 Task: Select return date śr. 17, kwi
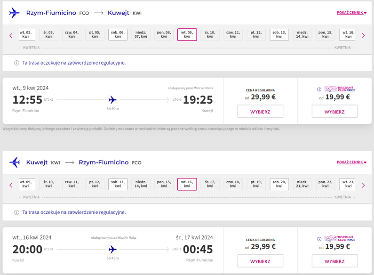pyautogui.click(x=210, y=184)
